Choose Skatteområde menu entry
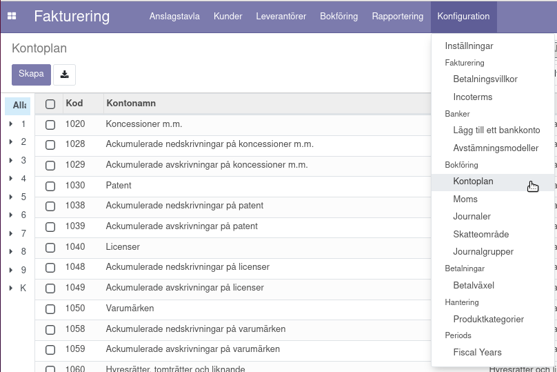 481,234
